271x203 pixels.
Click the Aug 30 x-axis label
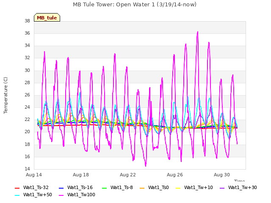point(222,175)
